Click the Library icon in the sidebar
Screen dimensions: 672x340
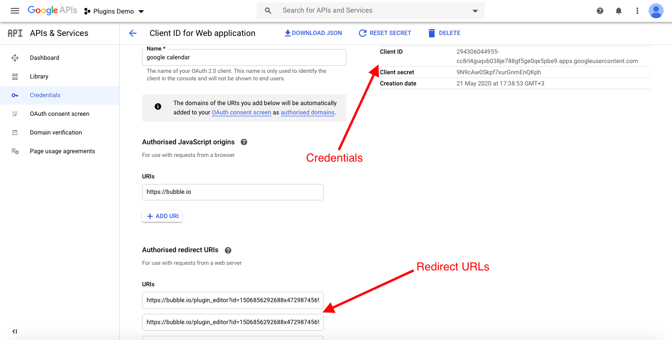[x=15, y=77]
